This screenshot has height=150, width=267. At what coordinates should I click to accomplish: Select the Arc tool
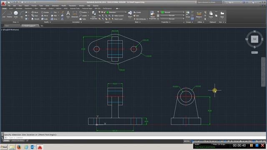click(x=22, y=14)
